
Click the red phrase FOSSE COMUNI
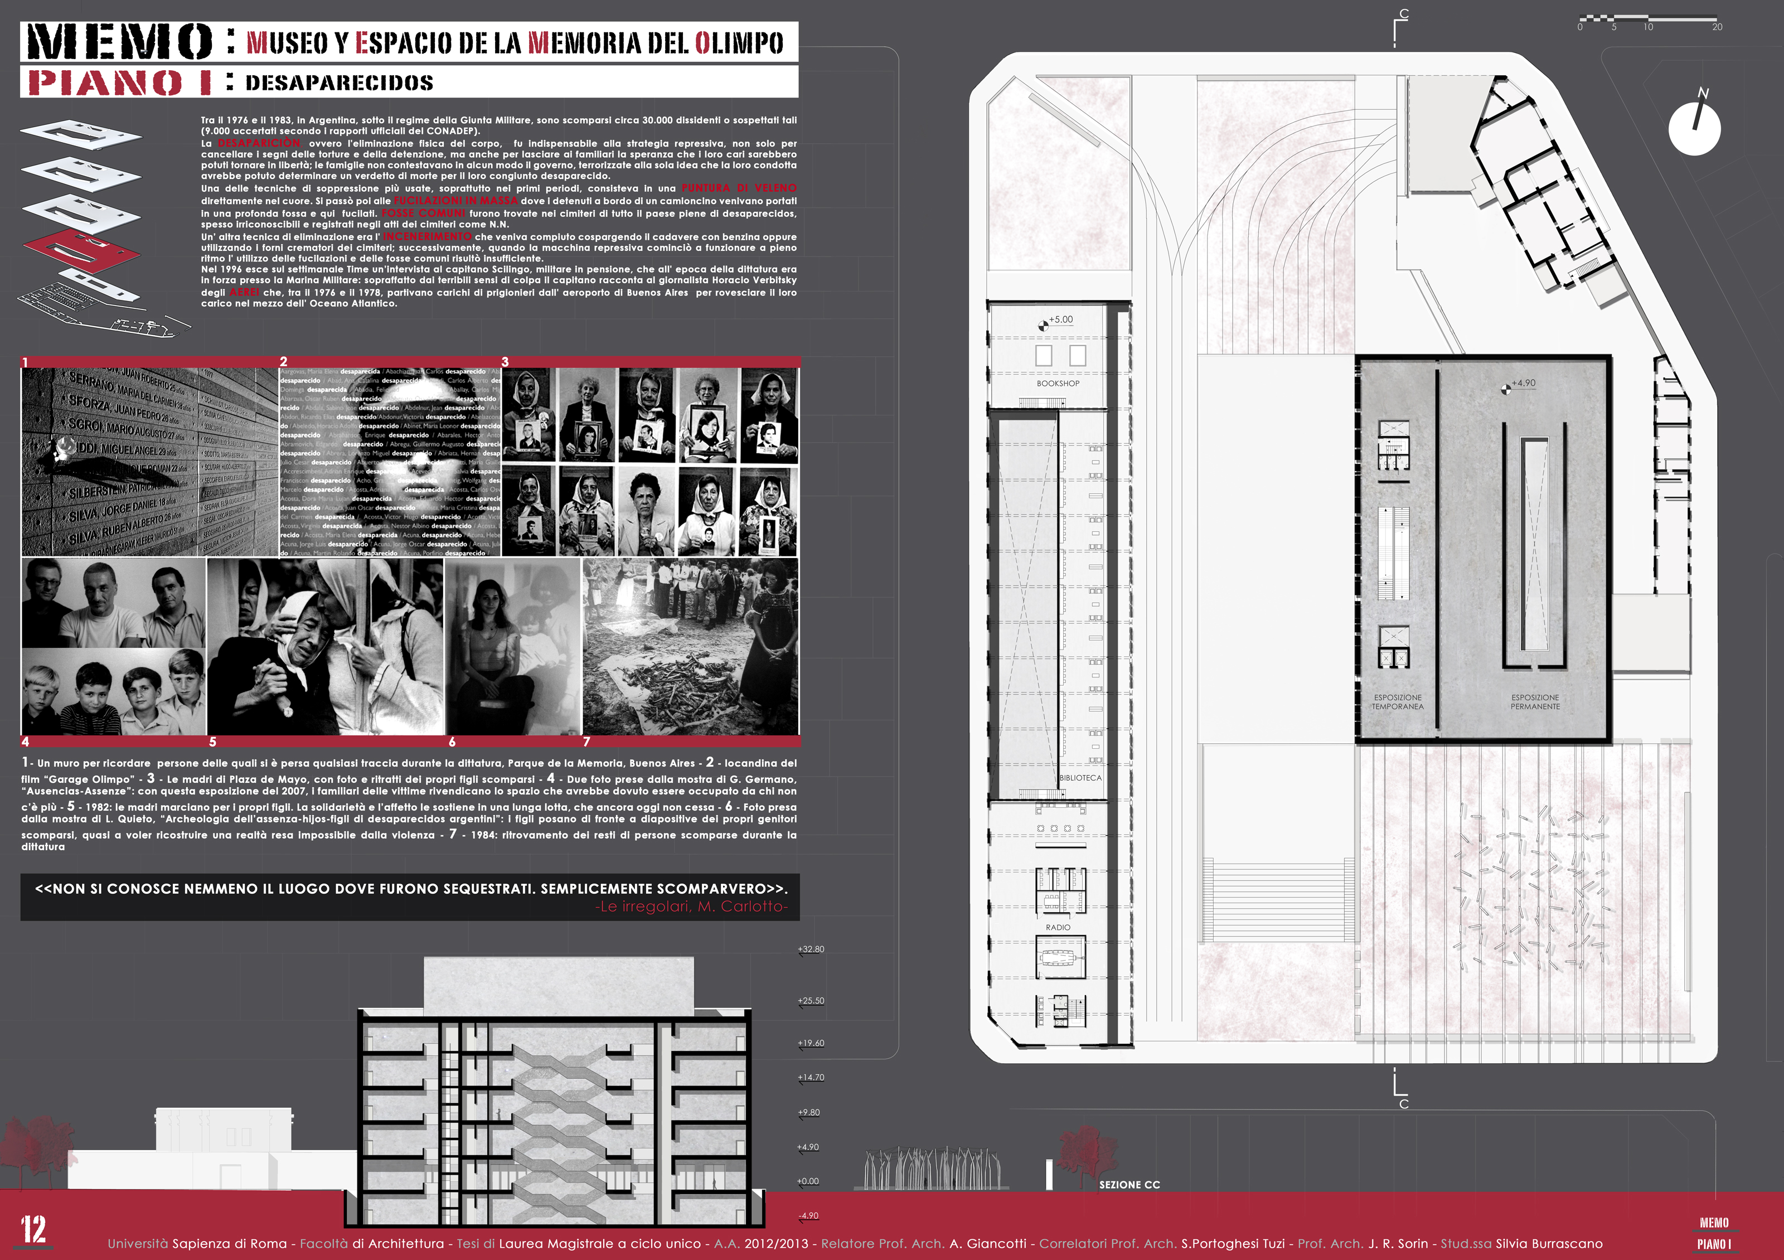pyautogui.click(x=424, y=213)
